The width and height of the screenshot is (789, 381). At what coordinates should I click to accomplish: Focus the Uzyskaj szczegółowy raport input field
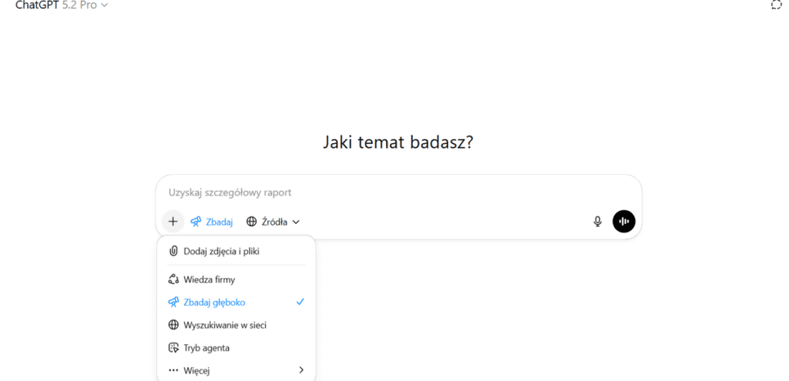(x=385, y=192)
